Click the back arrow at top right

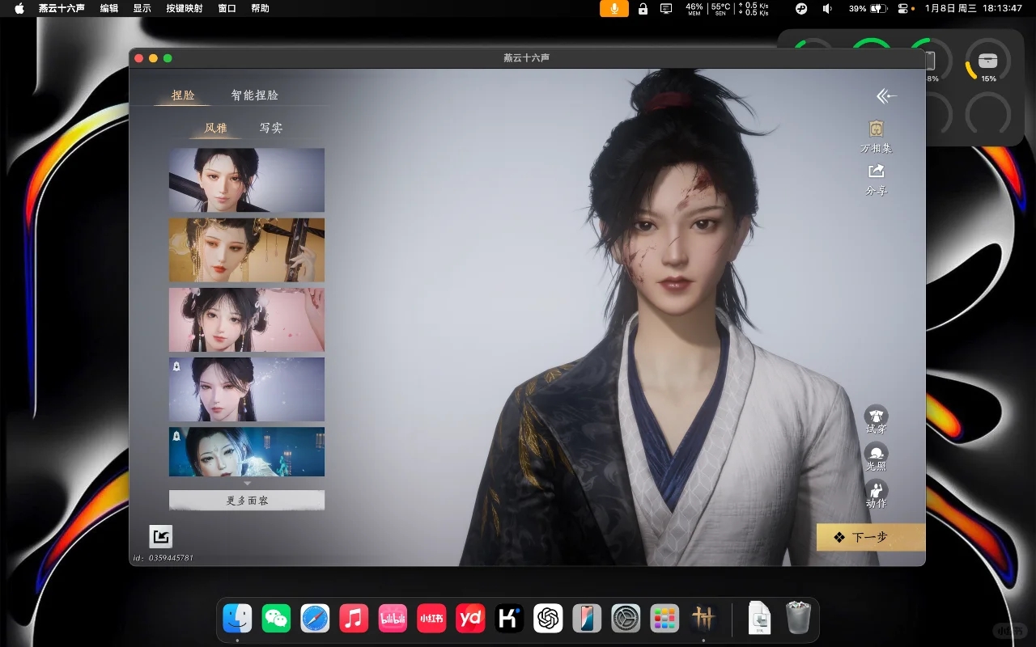pos(886,96)
